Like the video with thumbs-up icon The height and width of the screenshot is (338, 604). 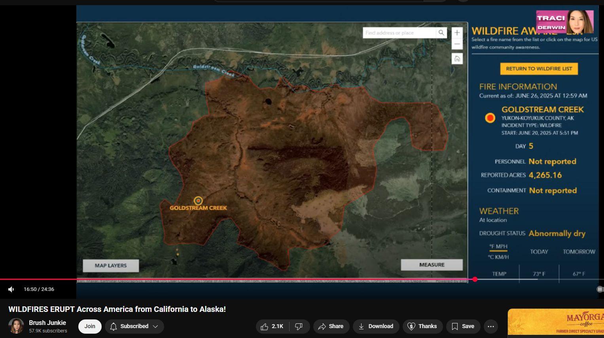pos(272,327)
